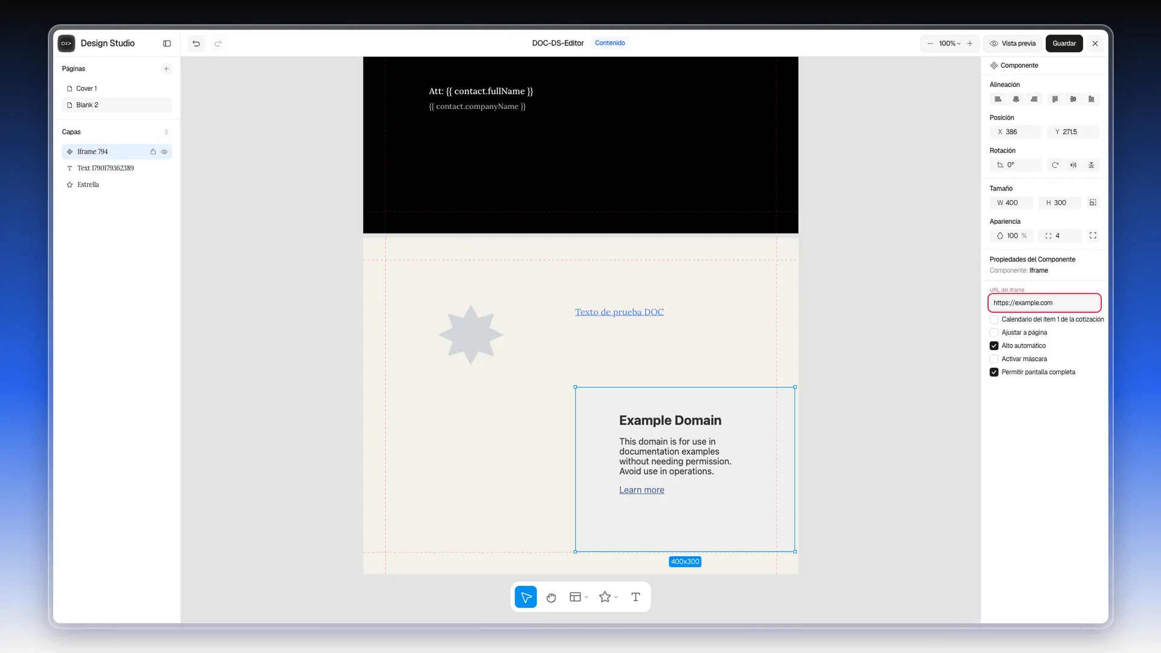
Task: Enable Activar máscara checkbox
Action: pos(994,359)
